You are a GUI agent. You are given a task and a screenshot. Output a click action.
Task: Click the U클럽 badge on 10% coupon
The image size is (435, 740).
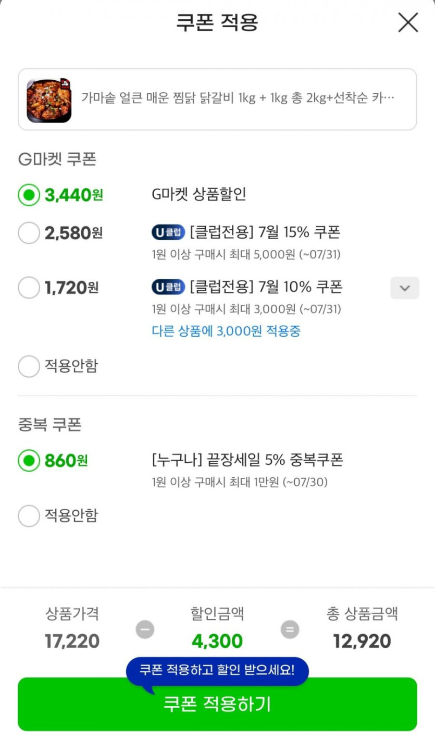pos(168,287)
